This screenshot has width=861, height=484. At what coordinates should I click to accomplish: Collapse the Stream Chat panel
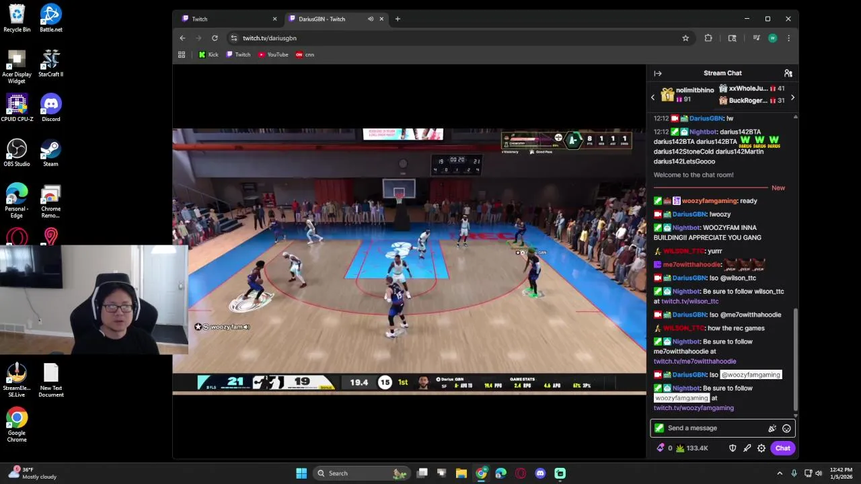658,73
